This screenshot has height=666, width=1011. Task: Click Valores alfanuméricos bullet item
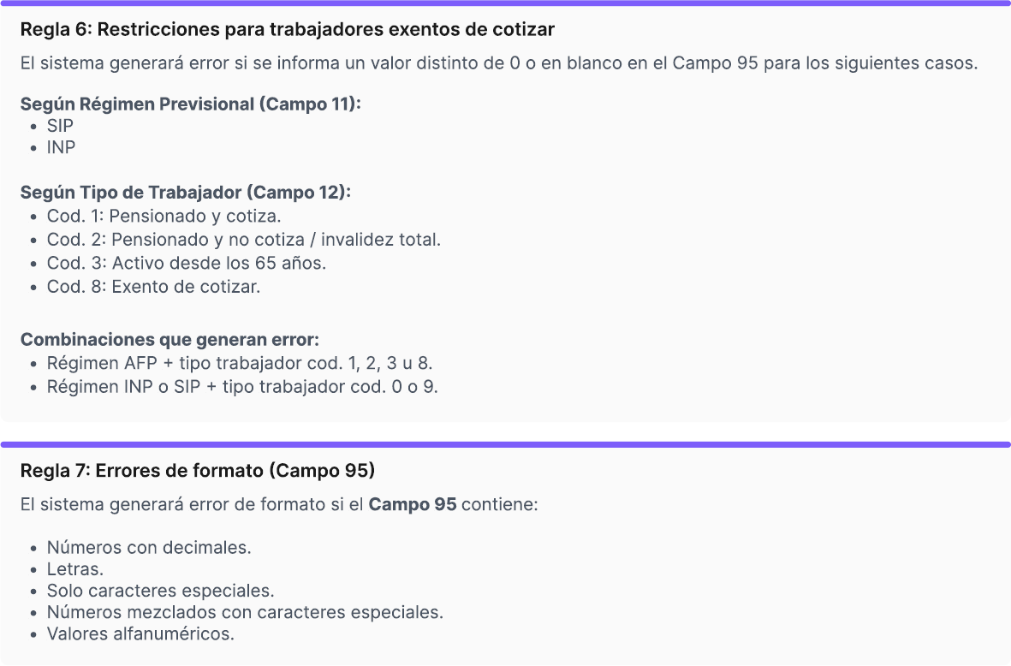(140, 634)
